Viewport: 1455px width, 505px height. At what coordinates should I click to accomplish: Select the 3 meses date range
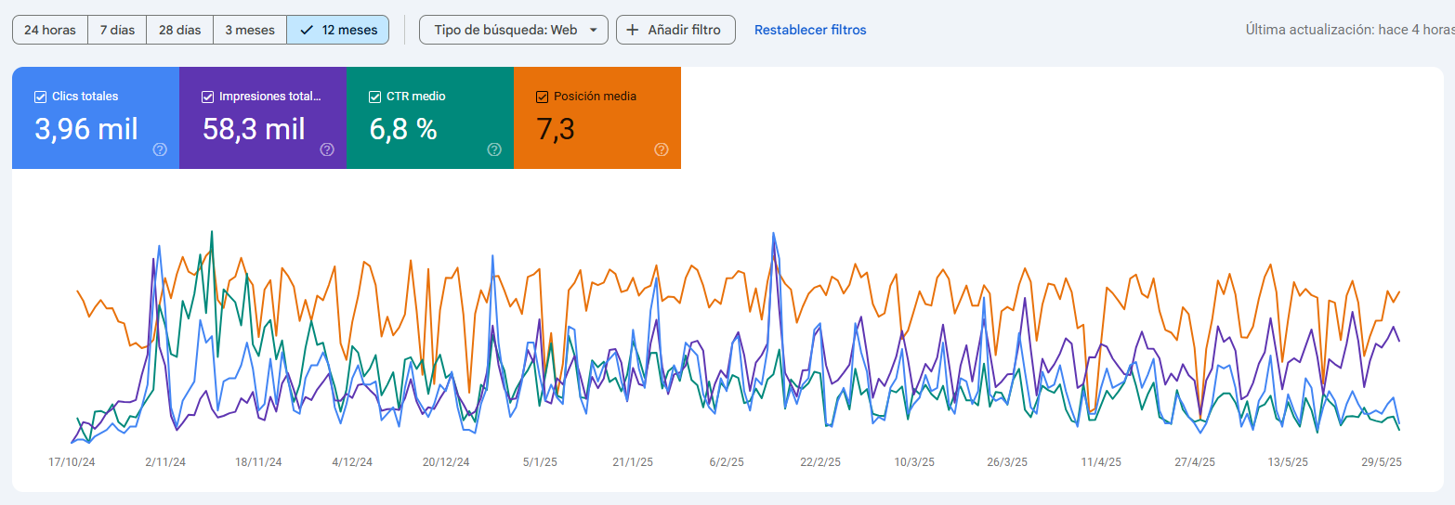pos(249,30)
